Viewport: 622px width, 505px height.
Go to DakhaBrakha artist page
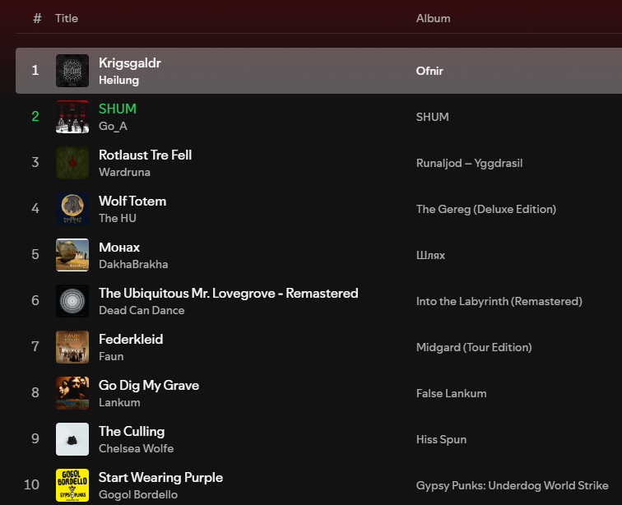coord(133,264)
